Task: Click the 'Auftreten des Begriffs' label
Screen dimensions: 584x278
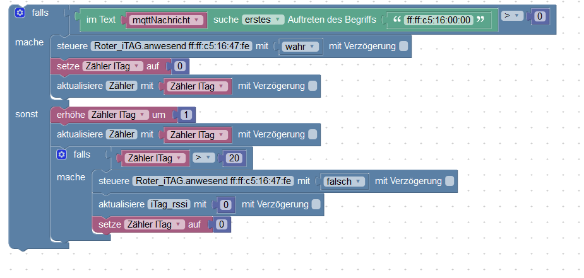Action: [332, 20]
